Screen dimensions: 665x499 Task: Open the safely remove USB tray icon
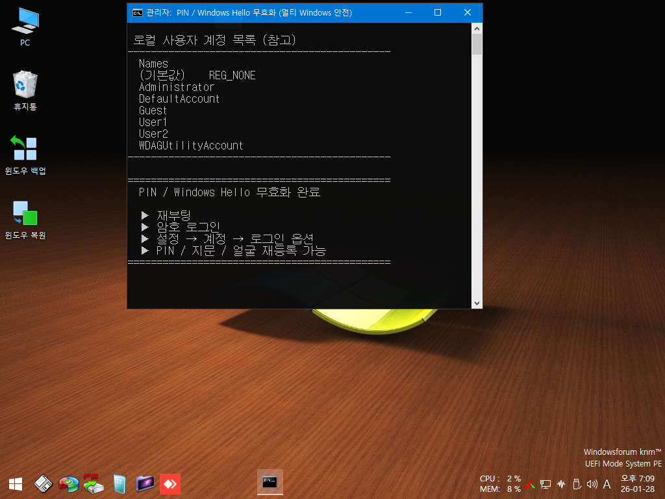[577, 484]
